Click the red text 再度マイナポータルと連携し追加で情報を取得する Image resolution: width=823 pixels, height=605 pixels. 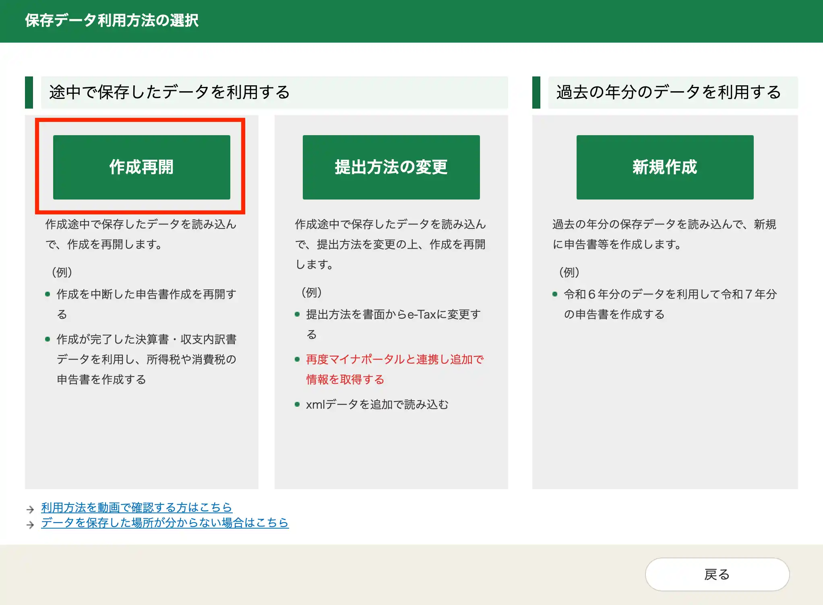click(394, 359)
